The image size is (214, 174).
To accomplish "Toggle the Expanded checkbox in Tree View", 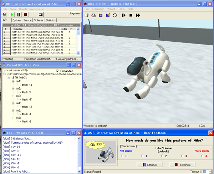I will tap(57, 71).
